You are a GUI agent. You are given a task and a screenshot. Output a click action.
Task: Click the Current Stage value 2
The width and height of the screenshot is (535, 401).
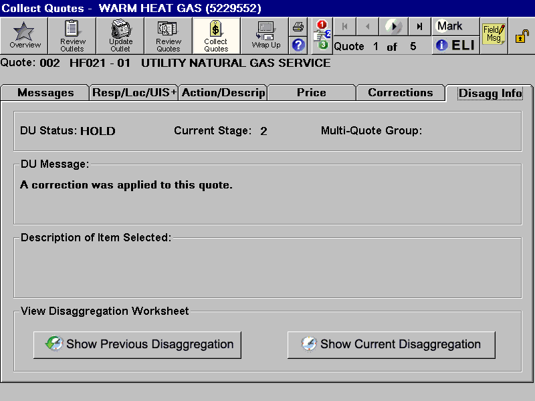point(263,131)
